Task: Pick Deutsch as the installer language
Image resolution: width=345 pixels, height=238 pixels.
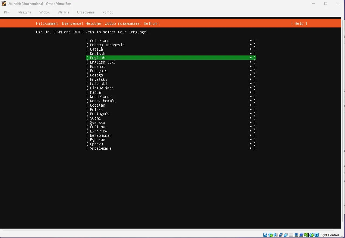Action: pos(171,54)
